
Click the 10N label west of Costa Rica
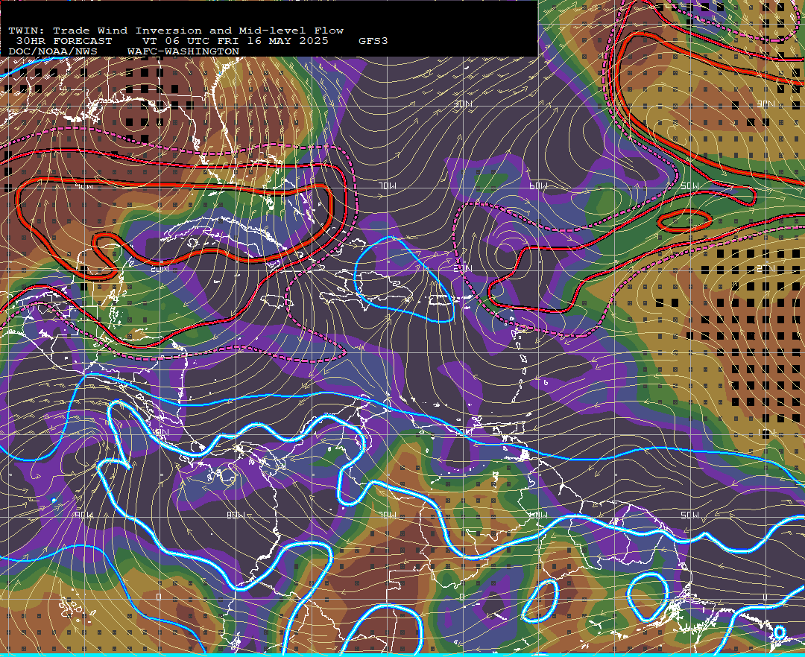click(160, 433)
